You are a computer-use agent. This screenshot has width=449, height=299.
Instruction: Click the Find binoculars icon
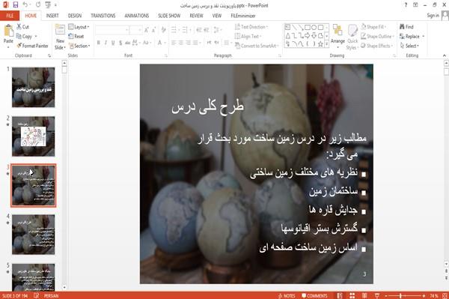[x=402, y=27]
